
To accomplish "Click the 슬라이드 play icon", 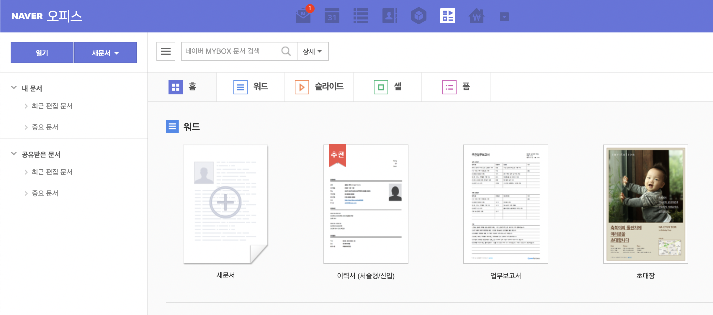I will pos(302,87).
